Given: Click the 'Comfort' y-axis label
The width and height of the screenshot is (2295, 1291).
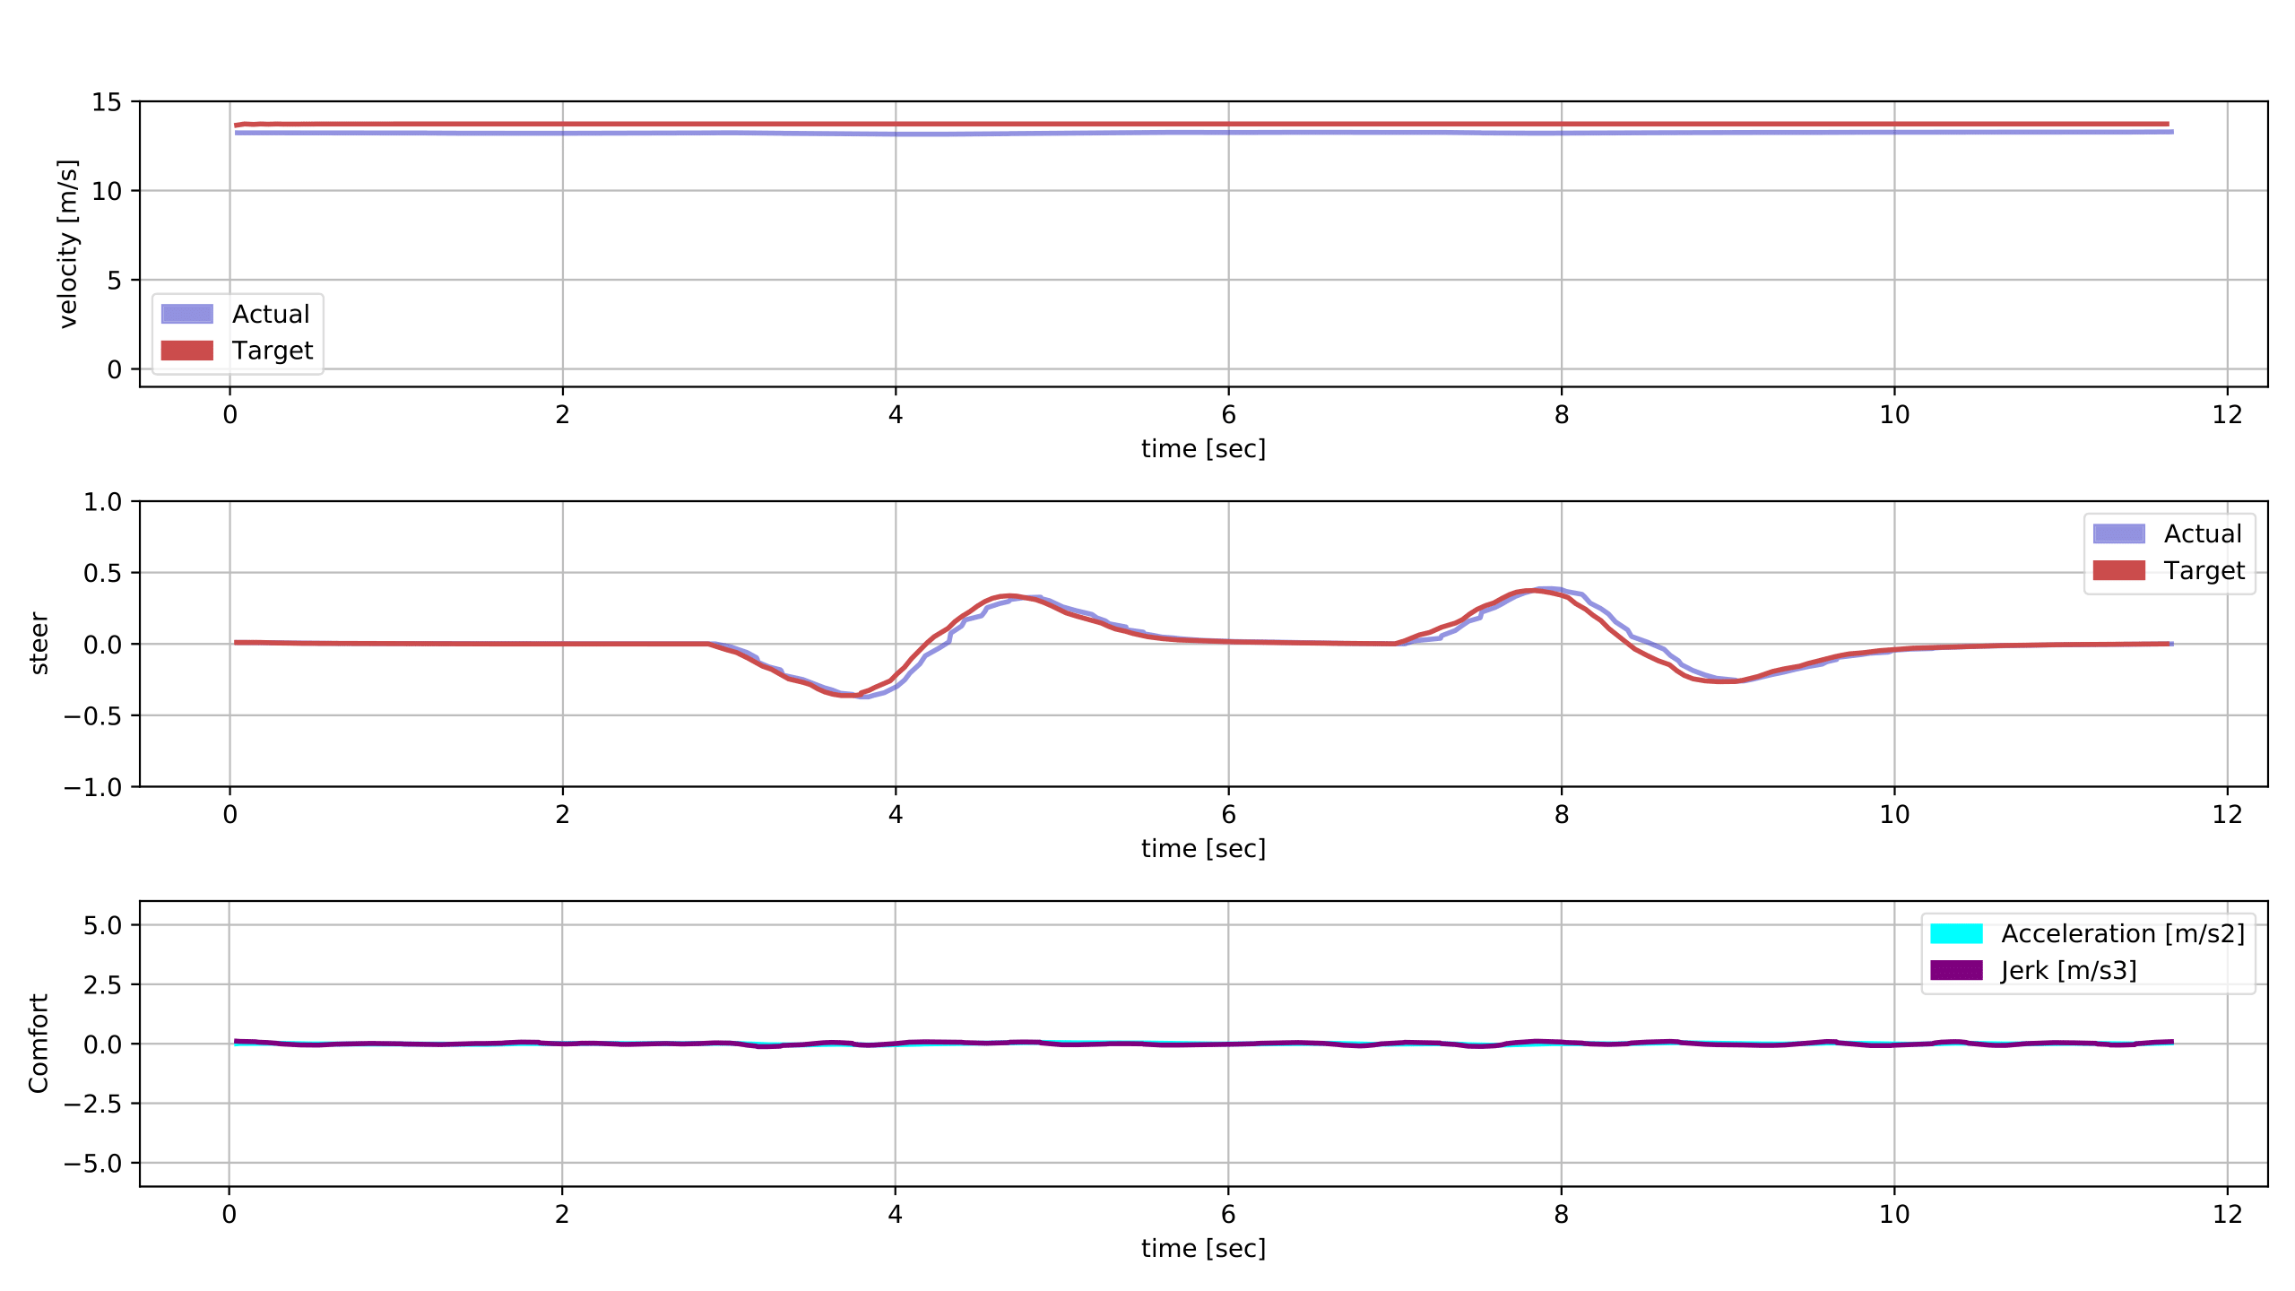Looking at the screenshot, I should 39,1044.
